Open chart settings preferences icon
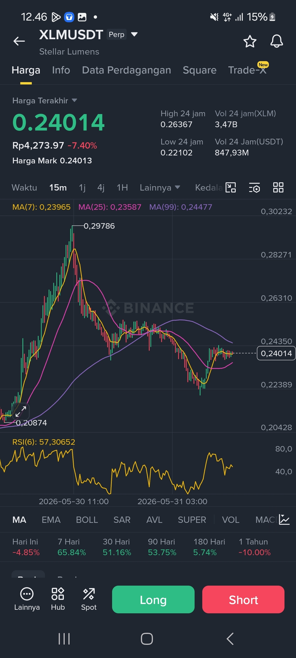The image size is (296, 658). tap(254, 188)
